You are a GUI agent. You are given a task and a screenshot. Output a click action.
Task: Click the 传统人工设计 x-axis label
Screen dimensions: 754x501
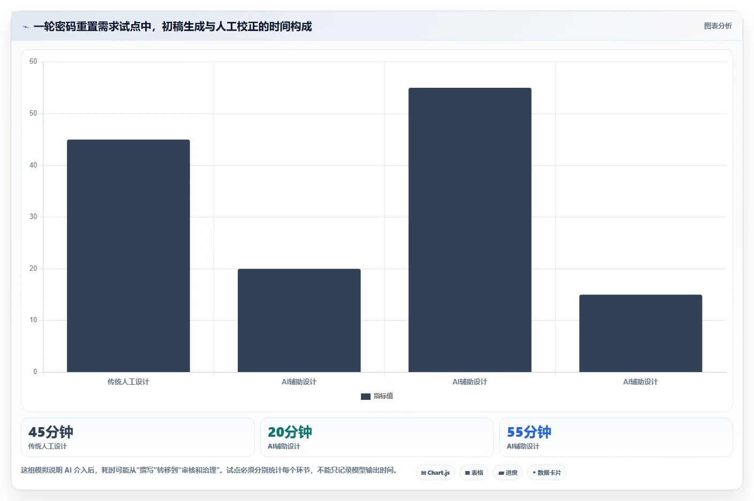click(129, 382)
